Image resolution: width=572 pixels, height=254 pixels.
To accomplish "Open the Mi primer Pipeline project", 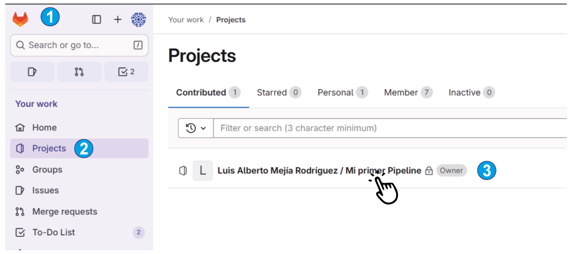I will [x=319, y=170].
